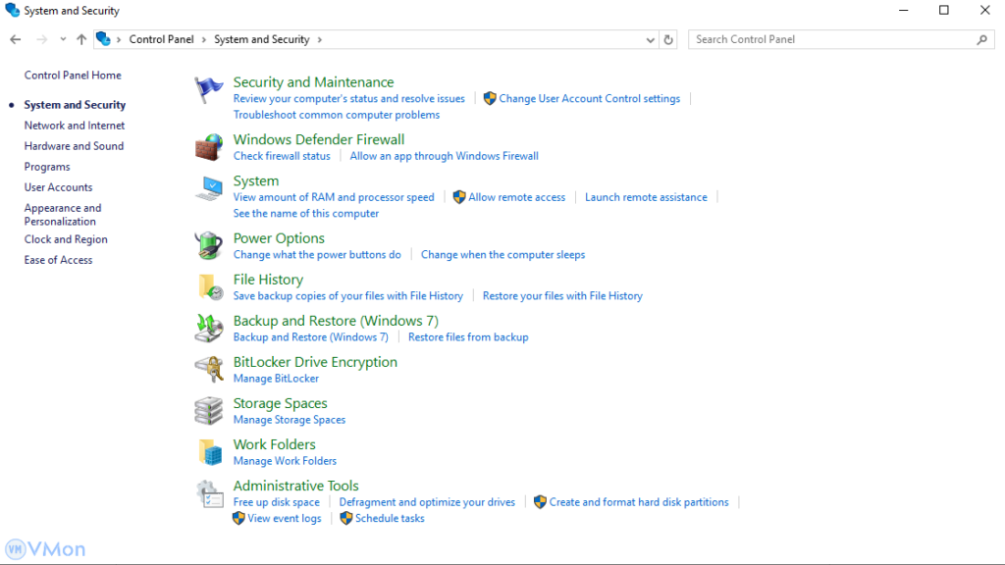The image size is (1005, 565).
Task: Click the System computer monitor icon
Action: coord(209,188)
